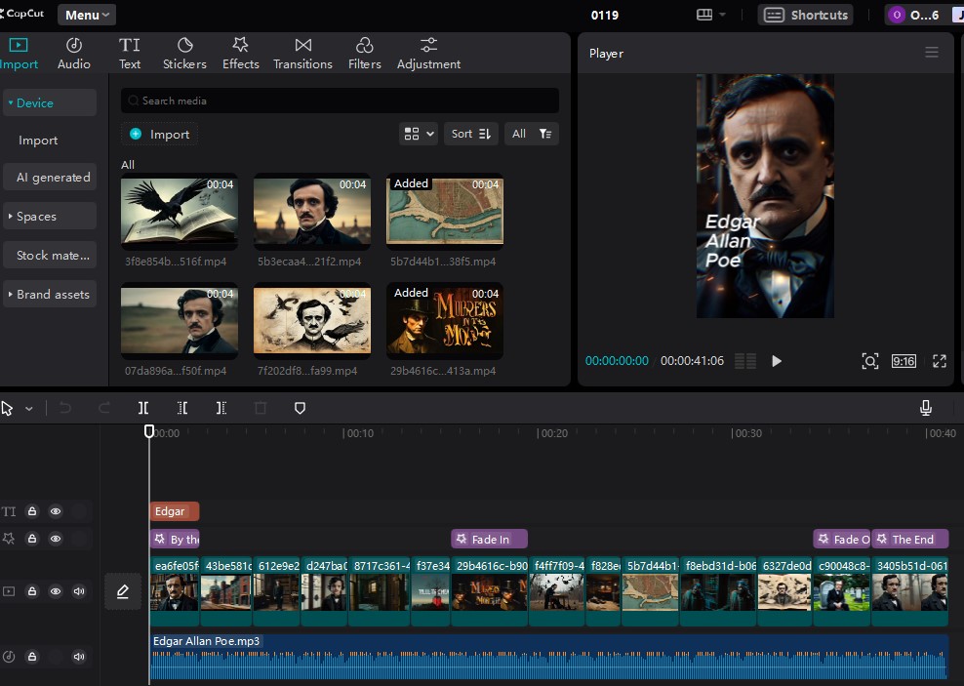Undo the last action

tap(64, 408)
